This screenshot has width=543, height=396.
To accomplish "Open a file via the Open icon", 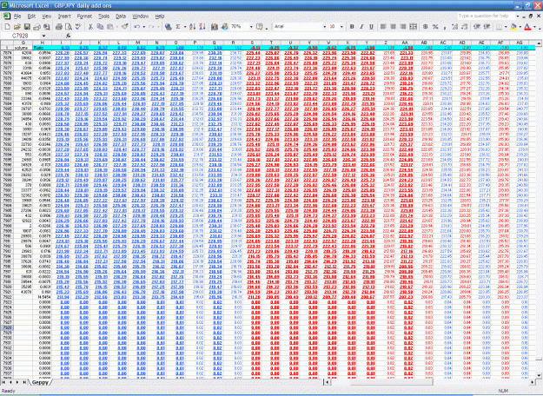I will click(17, 27).
